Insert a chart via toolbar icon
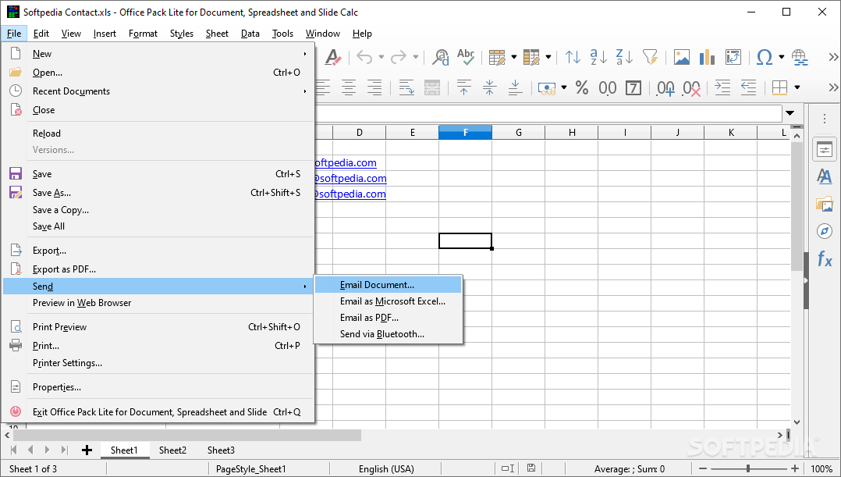This screenshot has height=477, width=841. tap(707, 57)
